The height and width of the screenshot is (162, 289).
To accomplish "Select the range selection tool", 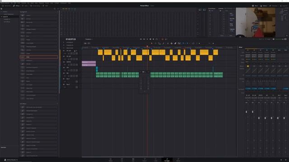I will click(x=155, y=43).
